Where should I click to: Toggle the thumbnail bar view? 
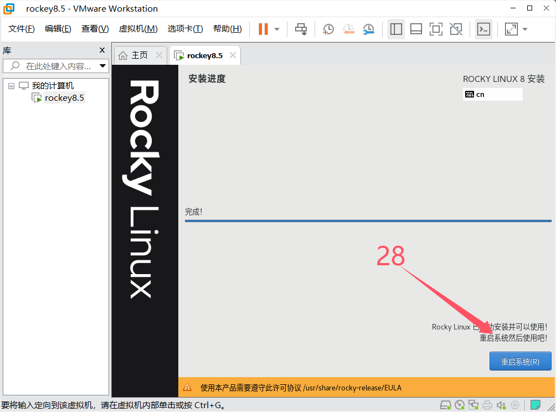416,29
